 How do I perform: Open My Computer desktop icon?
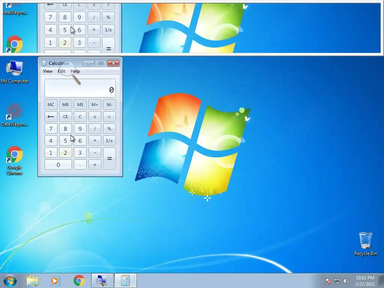point(15,72)
